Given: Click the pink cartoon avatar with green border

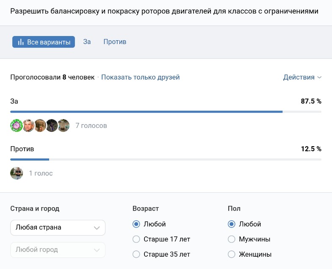Looking at the screenshot, I should 16,125.
